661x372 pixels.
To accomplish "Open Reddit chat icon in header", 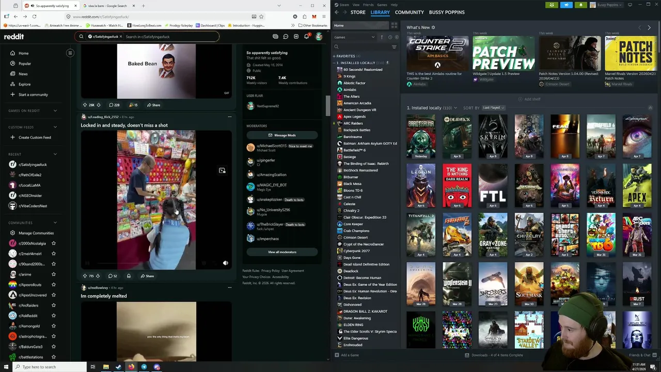I will point(286,37).
